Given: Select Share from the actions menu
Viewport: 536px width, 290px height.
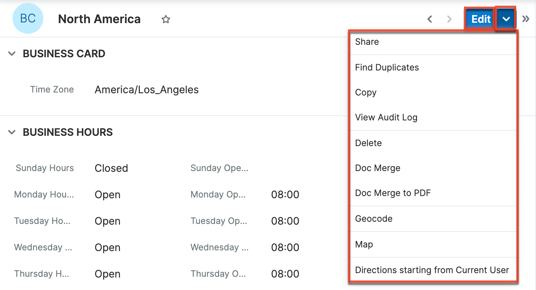Looking at the screenshot, I should point(367,42).
